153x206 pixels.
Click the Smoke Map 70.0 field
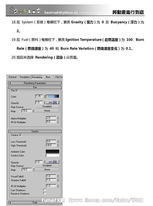(x=27, y=169)
